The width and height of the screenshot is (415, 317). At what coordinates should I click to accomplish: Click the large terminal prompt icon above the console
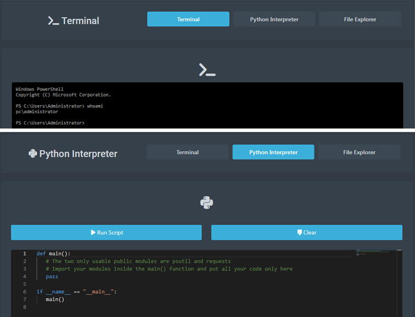[x=207, y=70]
